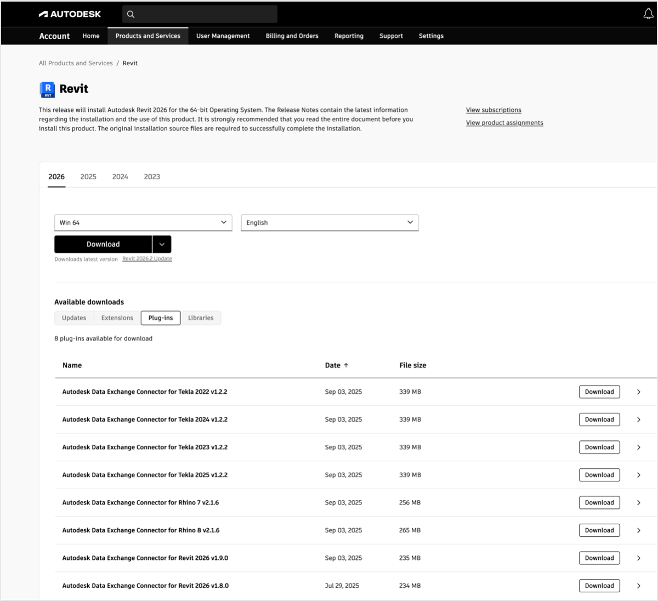
Task: Download Connector for Tekla 2025 v1.2.2
Action: coord(599,475)
